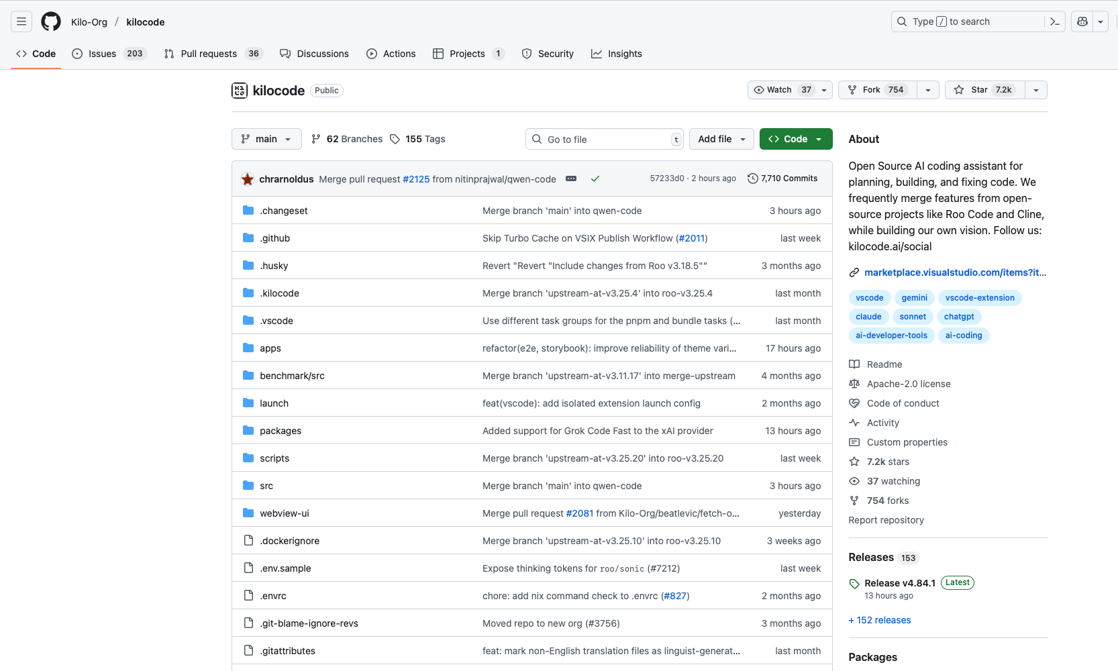Viewport: 1118px width, 671px height.
Task: Click chrarnoldus author avatar
Action: tap(248, 179)
